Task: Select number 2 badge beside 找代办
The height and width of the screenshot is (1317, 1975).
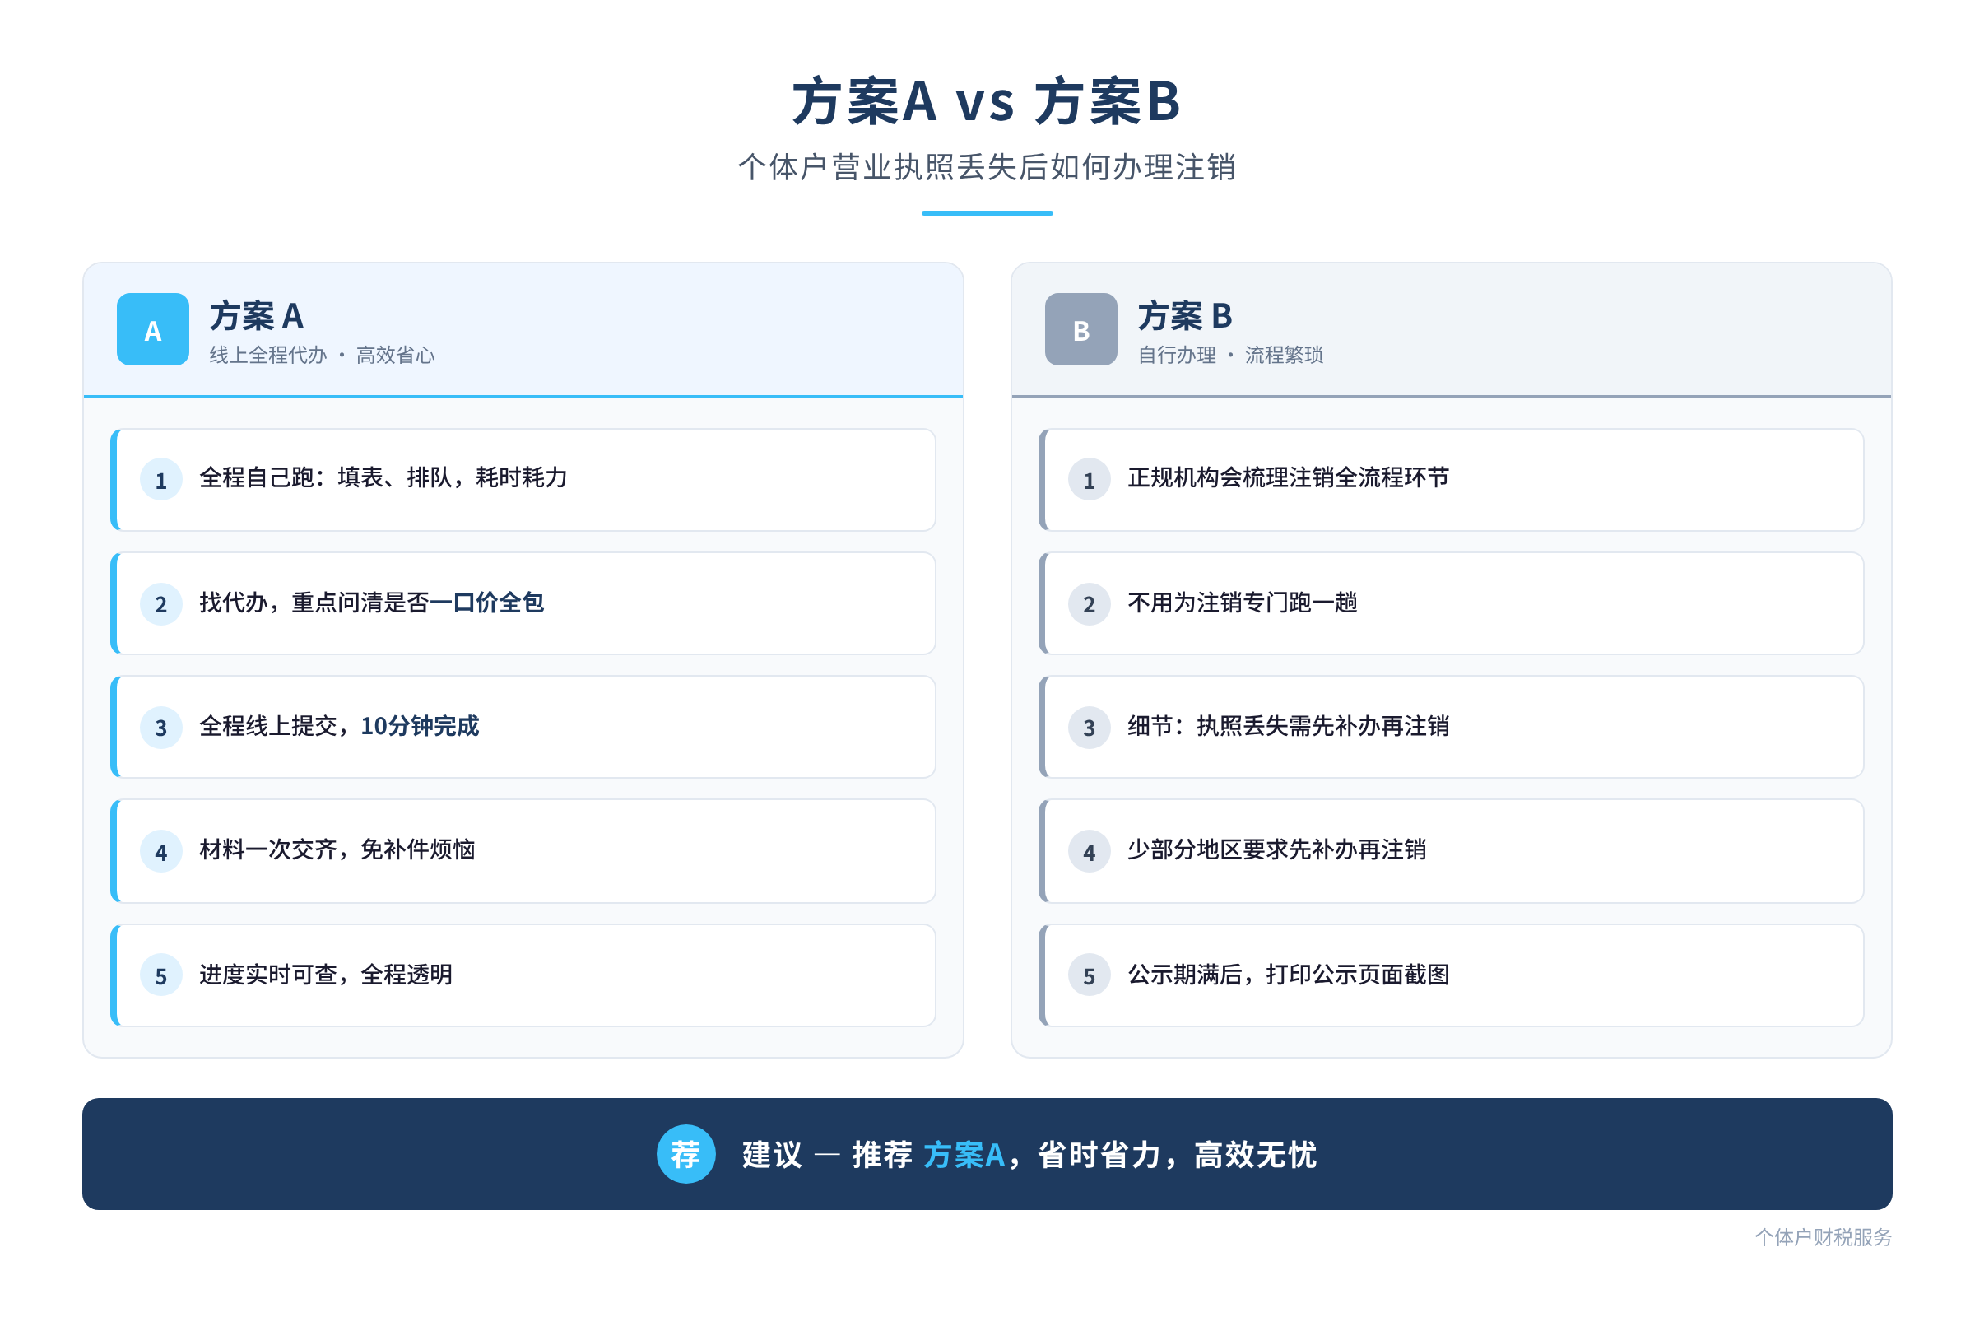Action: click(161, 604)
